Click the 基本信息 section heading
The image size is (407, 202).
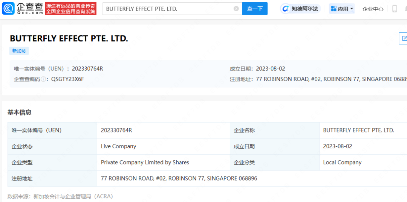[x=20, y=112]
